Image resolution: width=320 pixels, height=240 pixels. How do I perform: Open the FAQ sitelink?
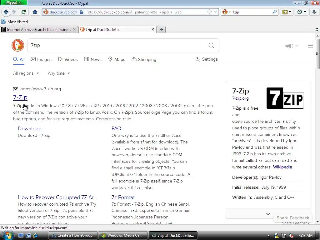click(116, 128)
